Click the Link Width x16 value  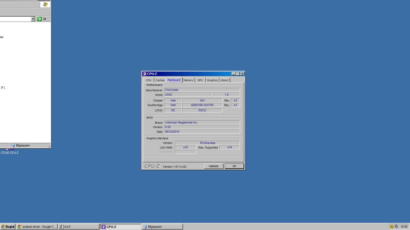[x=185, y=147]
